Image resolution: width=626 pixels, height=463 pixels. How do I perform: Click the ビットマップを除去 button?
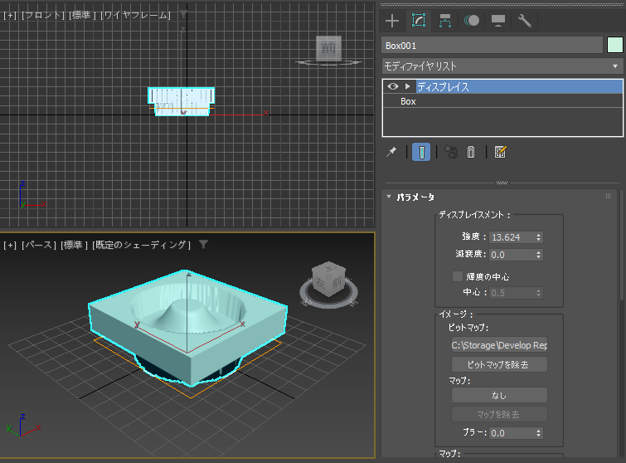coord(499,365)
